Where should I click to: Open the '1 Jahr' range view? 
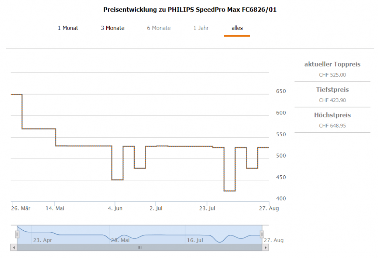click(x=201, y=28)
